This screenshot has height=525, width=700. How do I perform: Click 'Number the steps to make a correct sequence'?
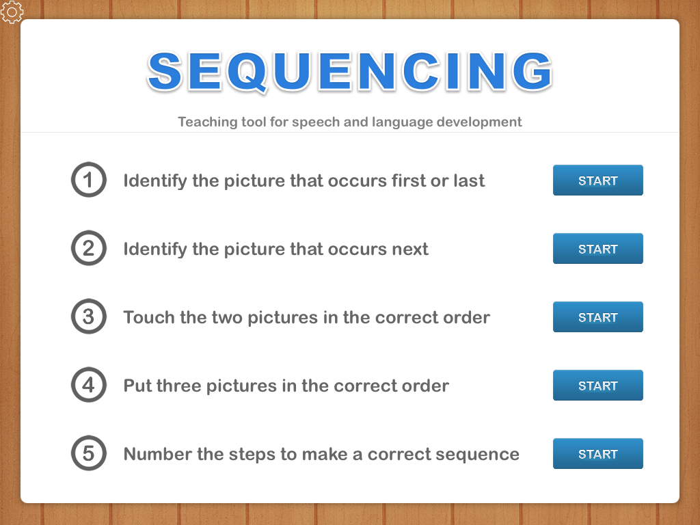tap(321, 454)
